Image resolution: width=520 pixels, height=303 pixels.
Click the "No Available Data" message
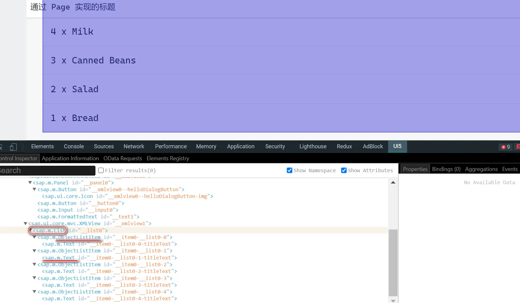point(489,182)
